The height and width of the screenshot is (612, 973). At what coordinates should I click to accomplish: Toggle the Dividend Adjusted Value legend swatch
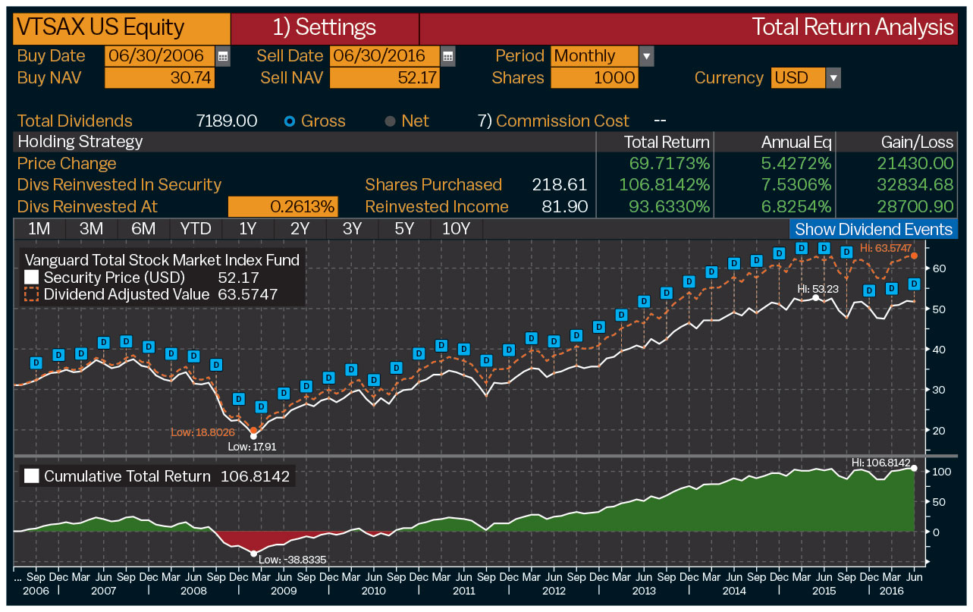click(x=31, y=294)
